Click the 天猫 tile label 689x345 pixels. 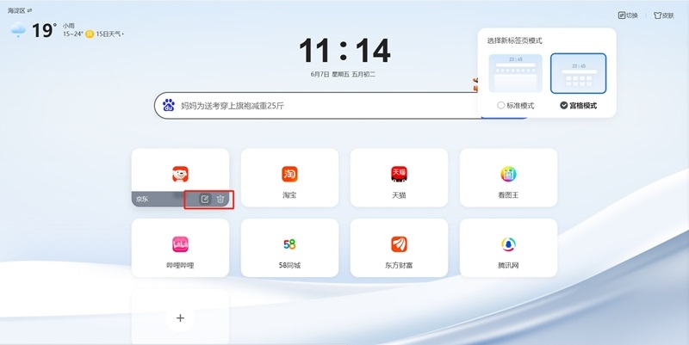399,195
